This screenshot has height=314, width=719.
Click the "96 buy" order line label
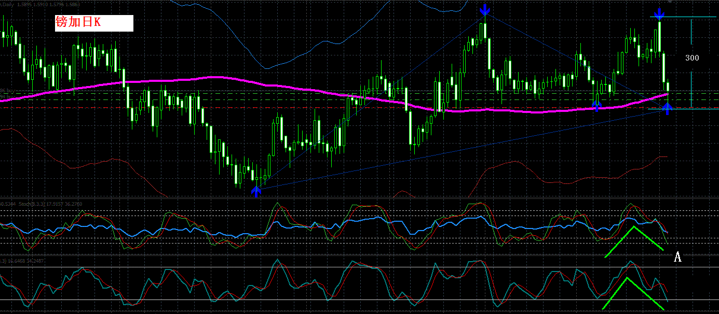(x=7, y=91)
